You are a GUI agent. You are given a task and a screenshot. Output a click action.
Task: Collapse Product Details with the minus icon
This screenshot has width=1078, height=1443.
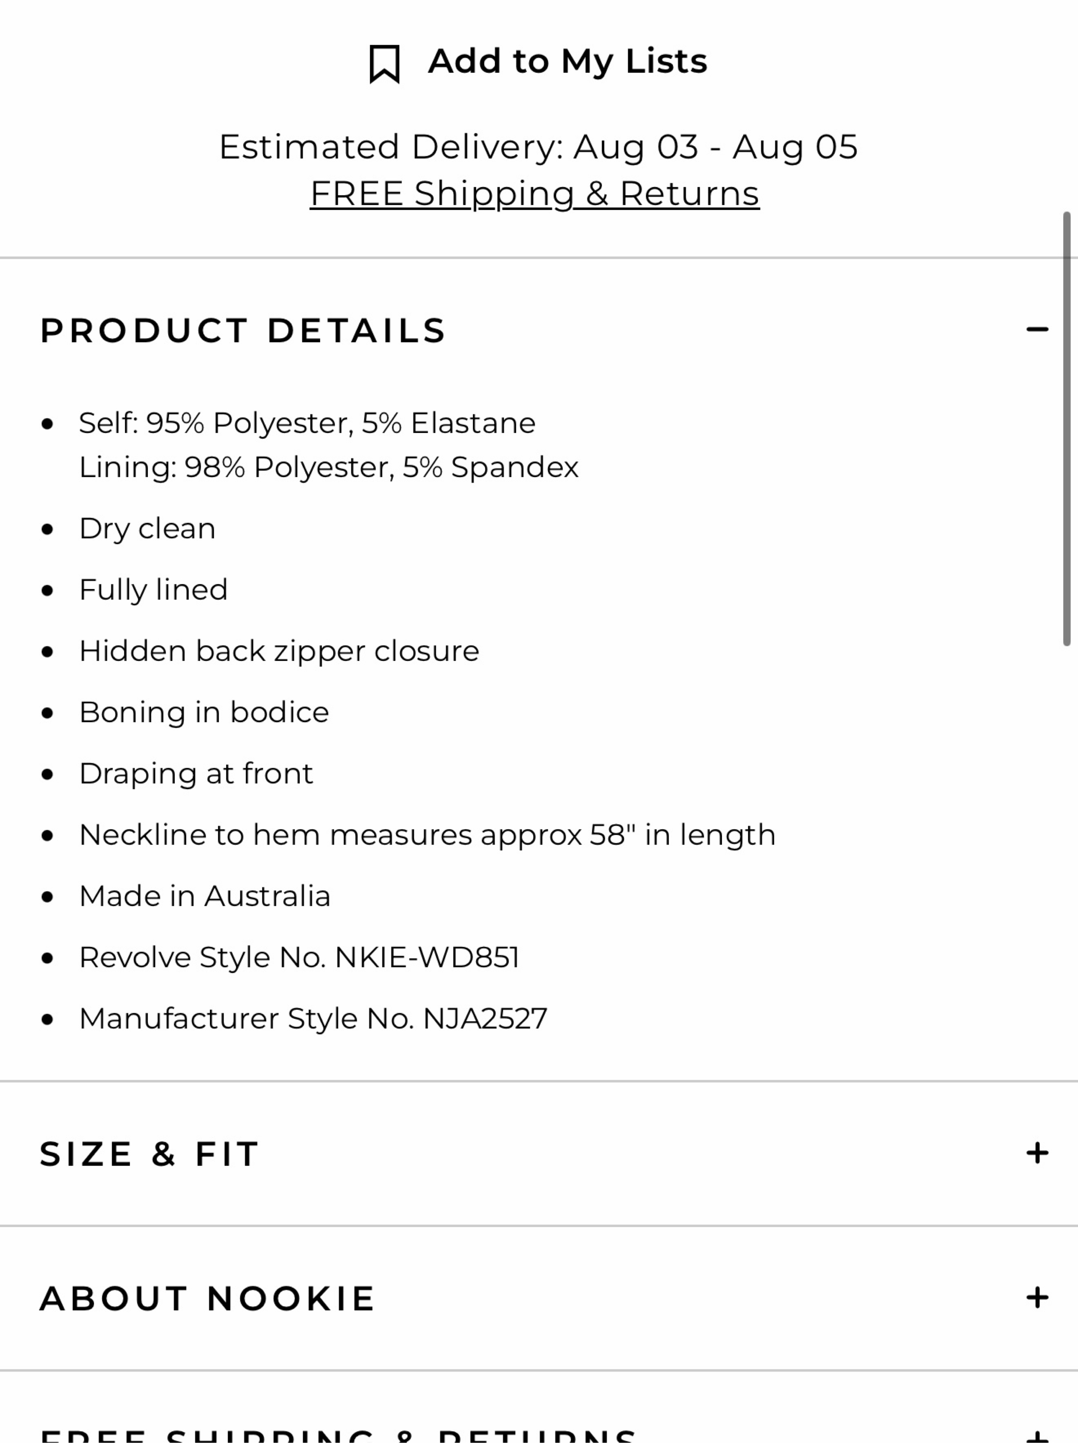[x=1037, y=329]
